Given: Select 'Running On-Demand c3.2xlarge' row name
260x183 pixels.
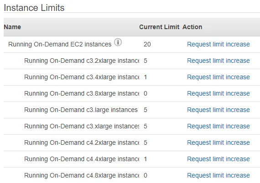Looking at the screenshot, I should 82,61.
